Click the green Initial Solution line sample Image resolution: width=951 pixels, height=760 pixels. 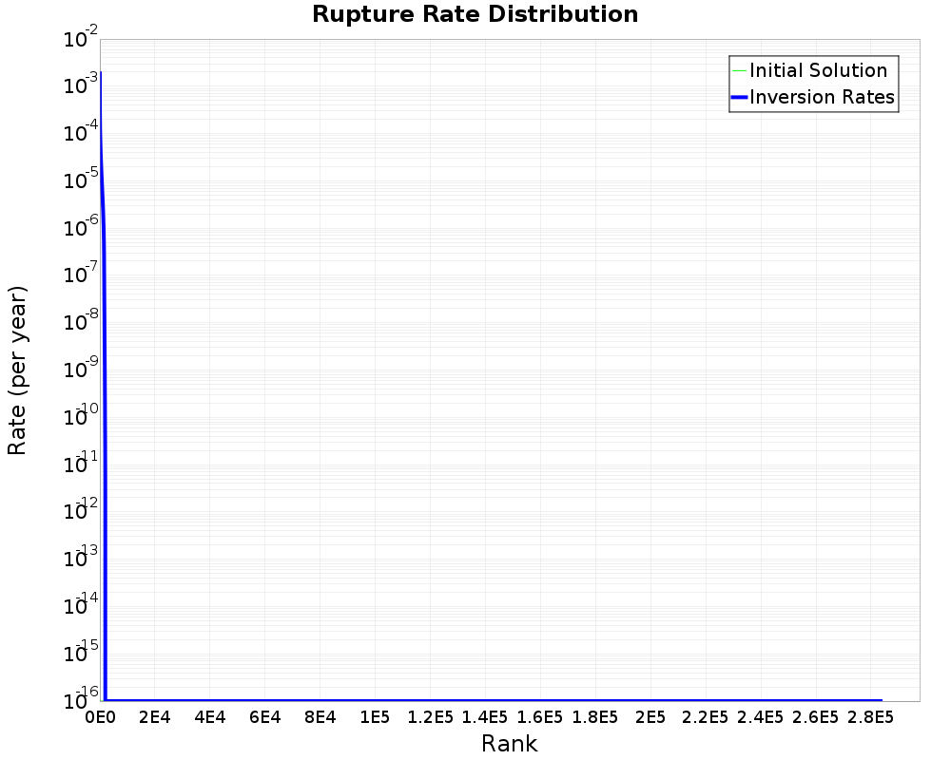click(737, 70)
